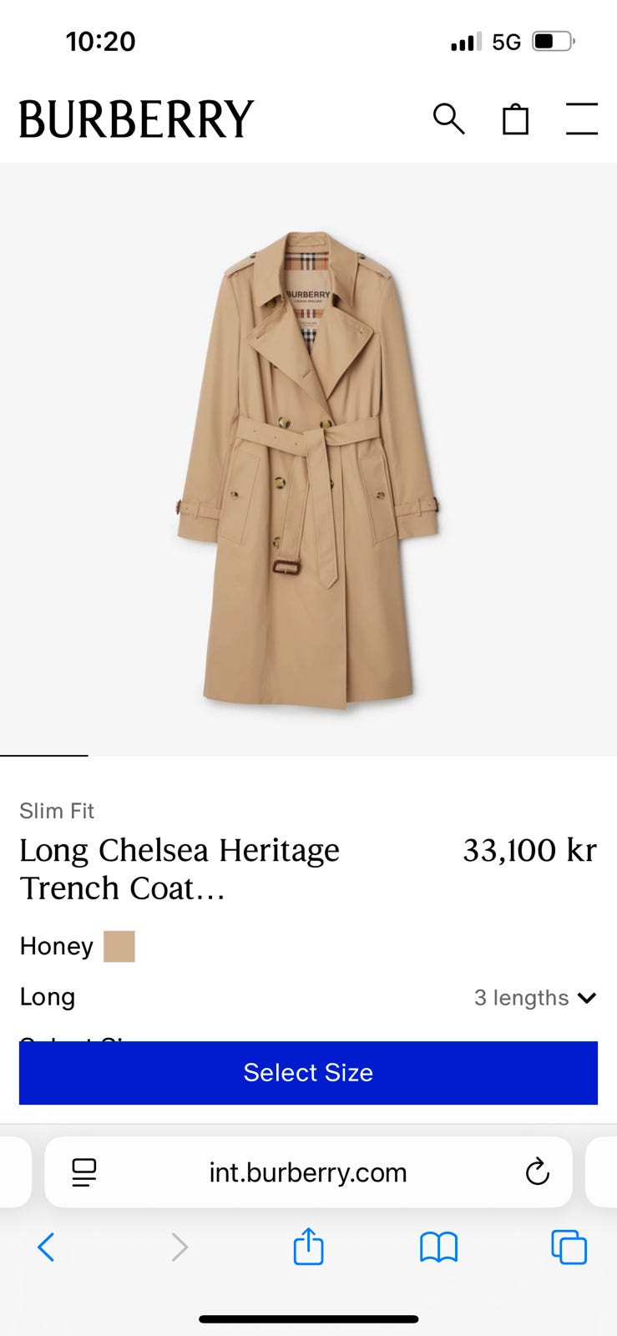Show open tabs with tabs icon
617x1336 pixels.
pyautogui.click(x=569, y=1247)
